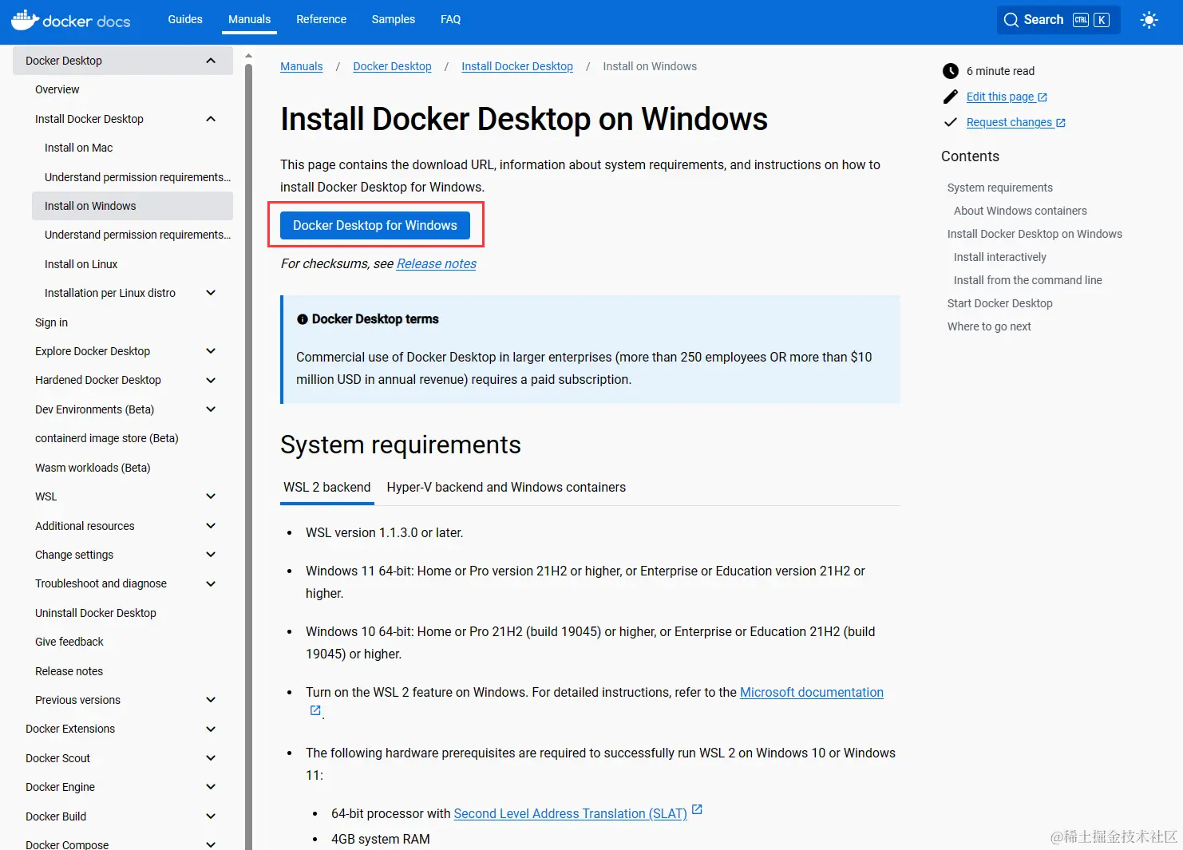Jump to Start Docker Desktop in Contents

(999, 303)
